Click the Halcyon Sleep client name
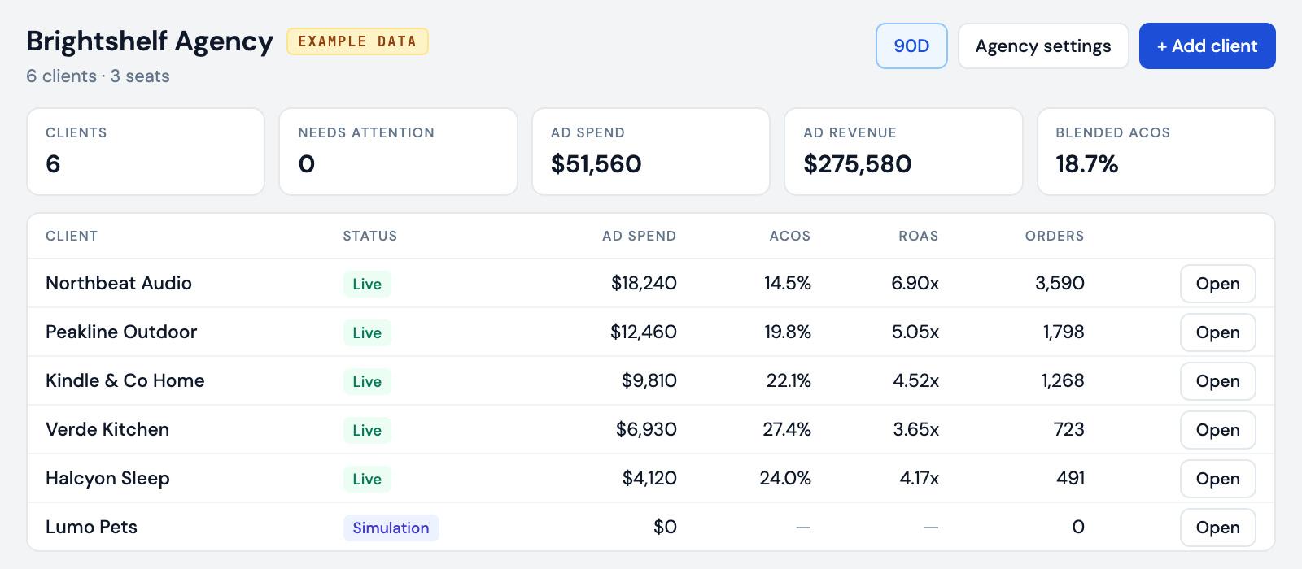1302x569 pixels. pos(107,479)
